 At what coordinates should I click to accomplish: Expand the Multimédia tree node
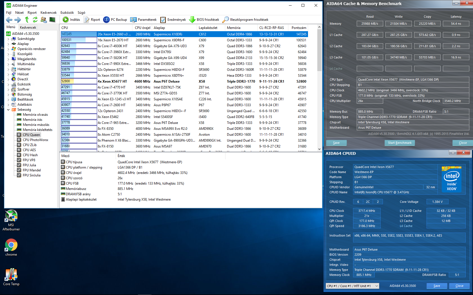(8, 64)
